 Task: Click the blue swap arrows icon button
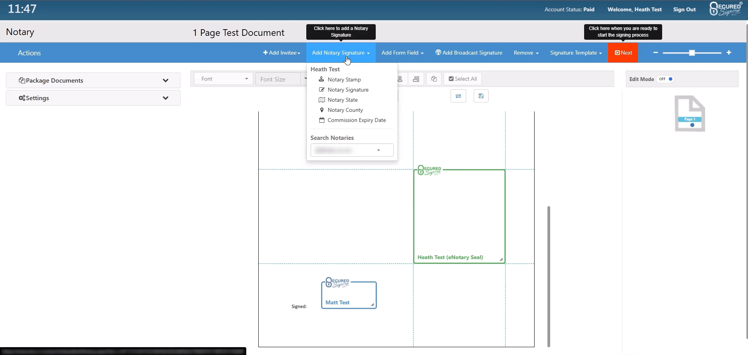458,96
